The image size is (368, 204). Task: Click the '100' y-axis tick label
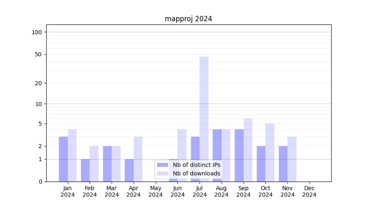click(x=37, y=32)
